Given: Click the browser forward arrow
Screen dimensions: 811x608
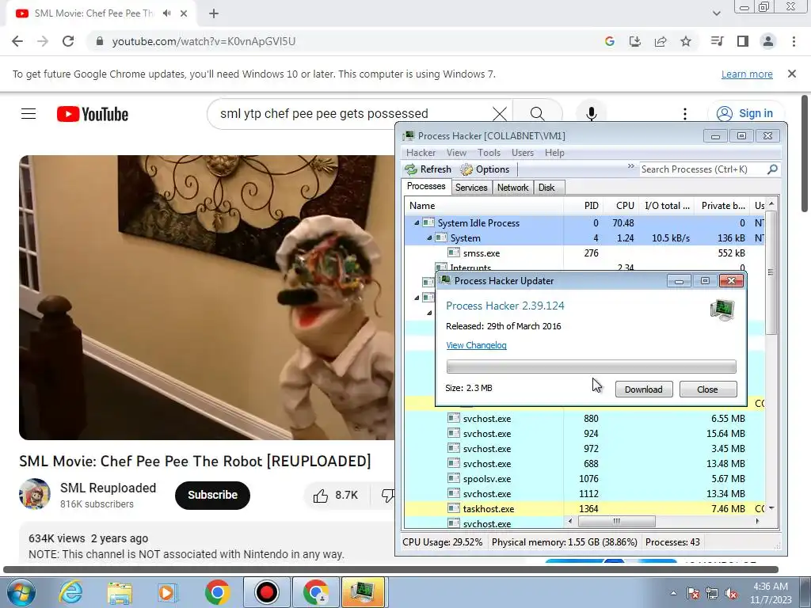Looking at the screenshot, I should 43,41.
